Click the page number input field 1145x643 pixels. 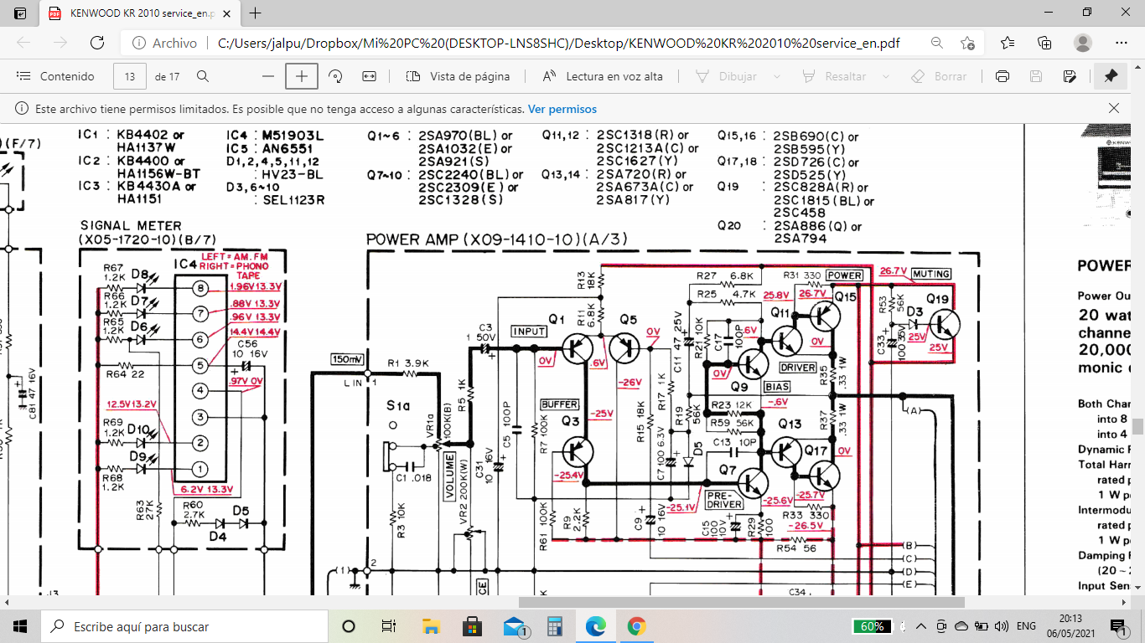tap(129, 76)
